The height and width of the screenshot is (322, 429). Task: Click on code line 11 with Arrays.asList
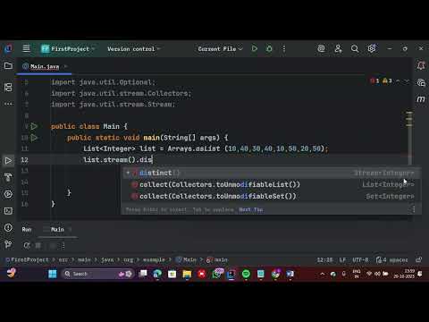pos(206,148)
